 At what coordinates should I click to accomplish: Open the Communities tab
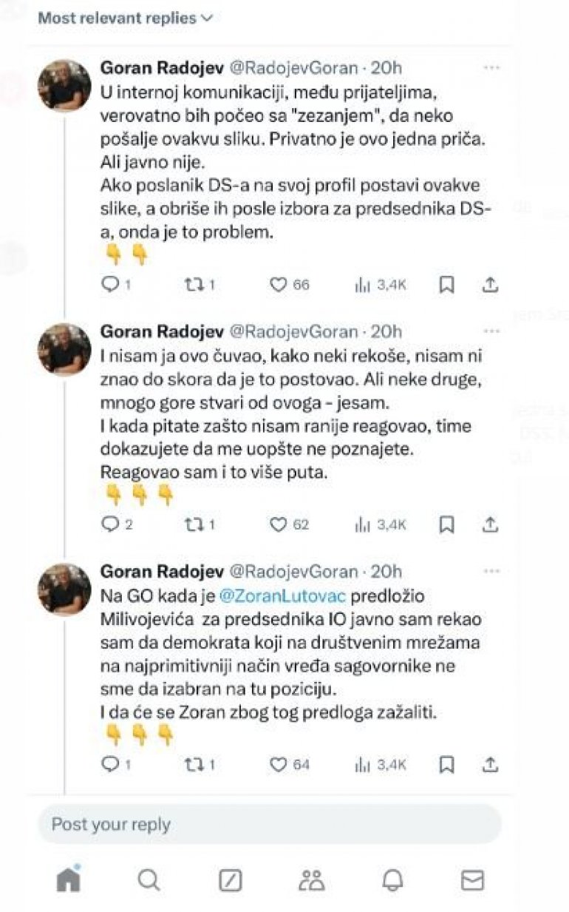(x=311, y=879)
